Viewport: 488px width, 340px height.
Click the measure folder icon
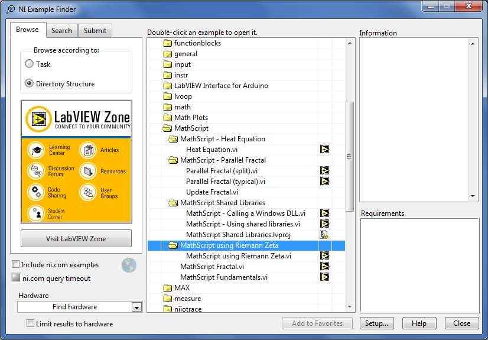tap(167, 299)
